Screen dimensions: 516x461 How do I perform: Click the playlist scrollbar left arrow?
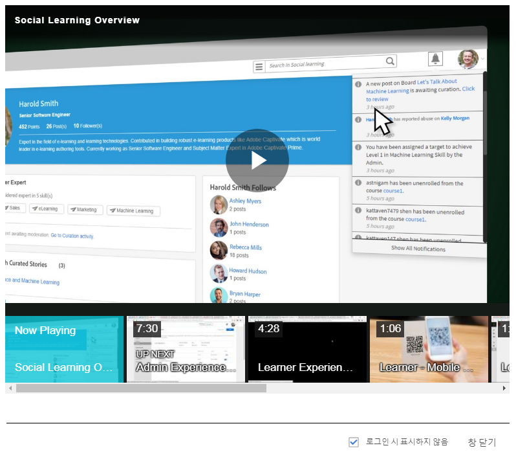(x=10, y=388)
